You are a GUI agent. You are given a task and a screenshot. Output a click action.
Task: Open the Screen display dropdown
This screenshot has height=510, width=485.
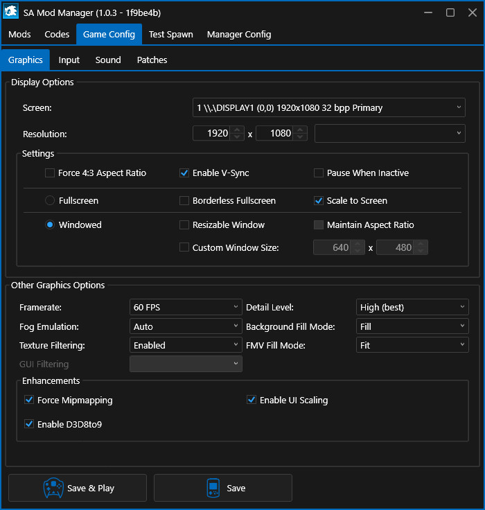[328, 107]
